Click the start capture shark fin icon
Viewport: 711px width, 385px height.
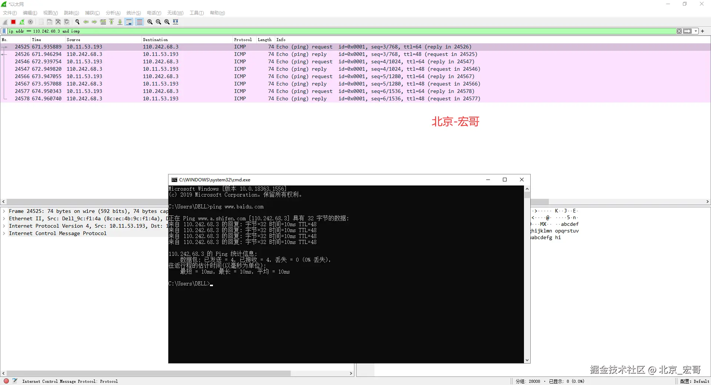pyautogui.click(x=5, y=22)
